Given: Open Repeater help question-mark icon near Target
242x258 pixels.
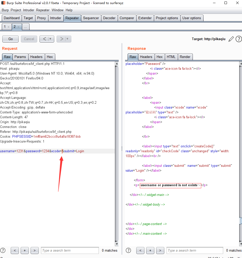Looking at the screenshot, I should pyautogui.click(x=239, y=39).
